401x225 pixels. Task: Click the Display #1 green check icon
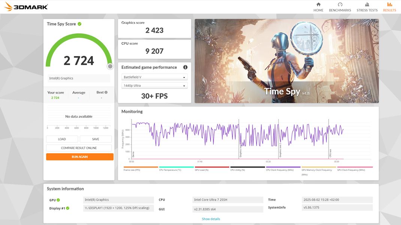click(x=68, y=208)
